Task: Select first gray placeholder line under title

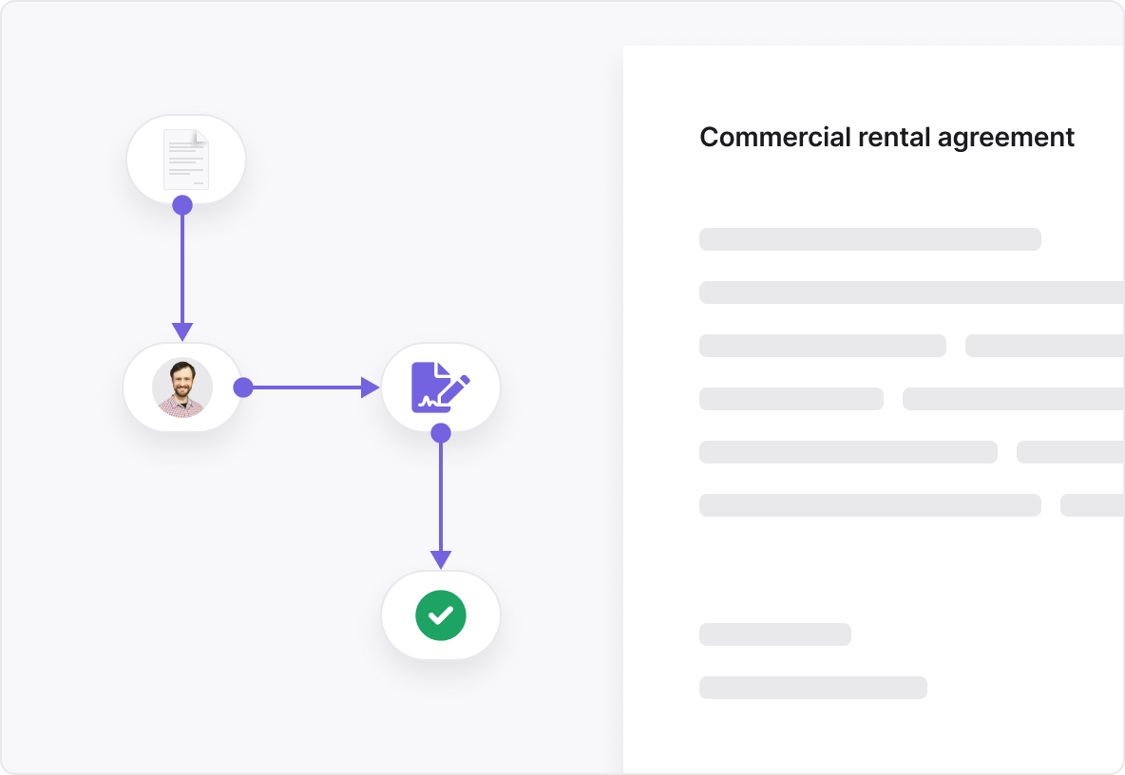Action: 869,239
